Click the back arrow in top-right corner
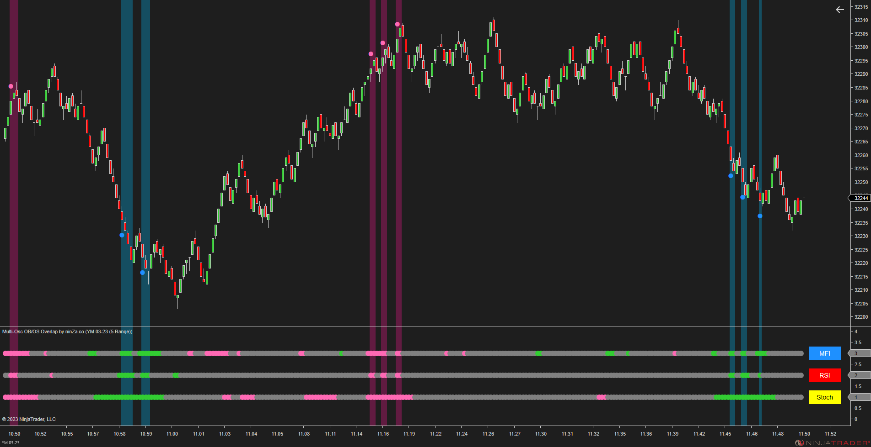 coord(839,10)
